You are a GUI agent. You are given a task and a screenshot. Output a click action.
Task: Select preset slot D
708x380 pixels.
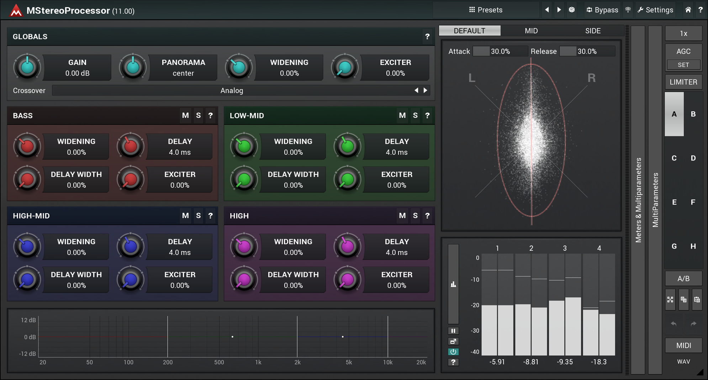click(693, 158)
